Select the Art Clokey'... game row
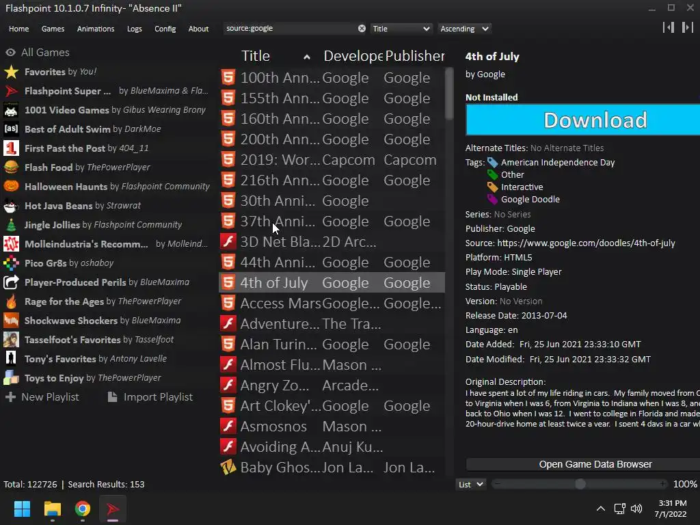Viewport: 700px width, 525px height. [332, 406]
